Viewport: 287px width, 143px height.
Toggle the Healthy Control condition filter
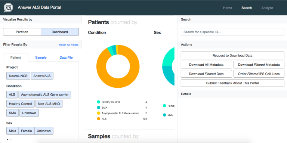tap(21, 104)
